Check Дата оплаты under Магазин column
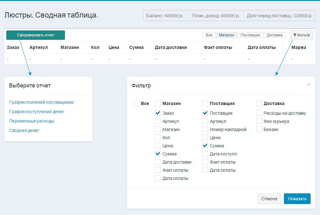This screenshot has height=215, width=320. (158, 178)
